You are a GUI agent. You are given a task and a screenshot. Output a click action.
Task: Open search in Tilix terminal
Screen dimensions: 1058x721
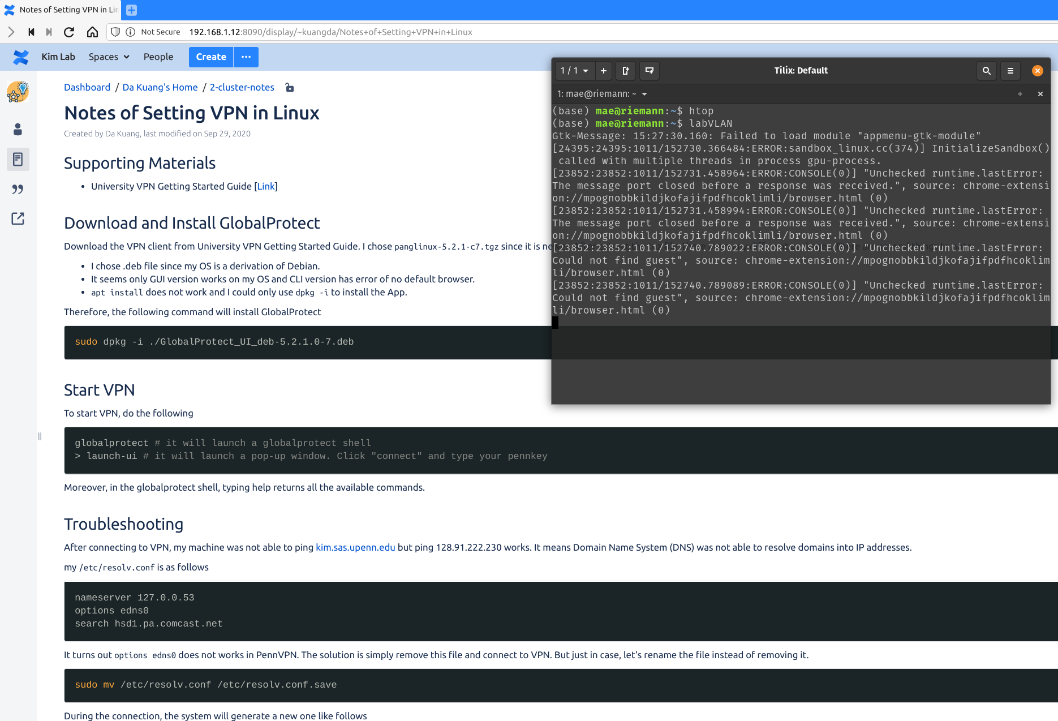[987, 71]
